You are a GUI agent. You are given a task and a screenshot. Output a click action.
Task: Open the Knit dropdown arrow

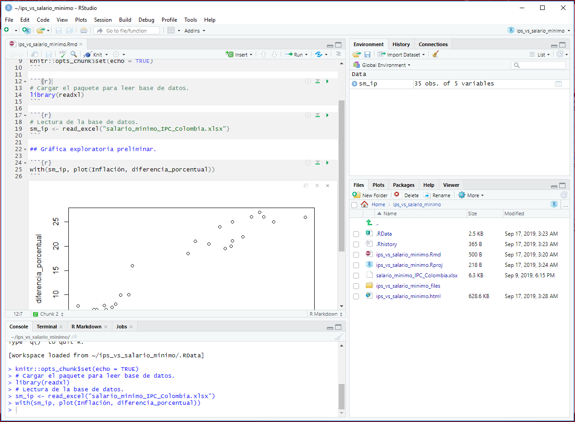pos(107,54)
